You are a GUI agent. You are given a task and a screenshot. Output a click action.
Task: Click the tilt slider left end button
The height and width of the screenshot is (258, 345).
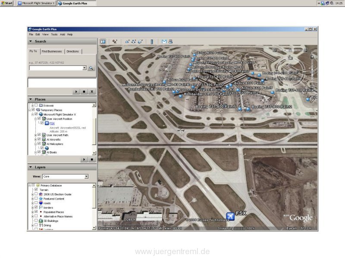274,50
